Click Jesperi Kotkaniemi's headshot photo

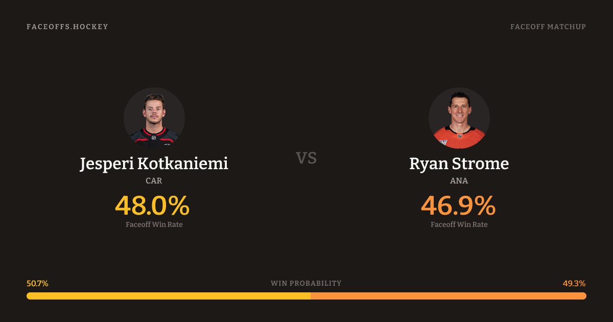click(154, 118)
